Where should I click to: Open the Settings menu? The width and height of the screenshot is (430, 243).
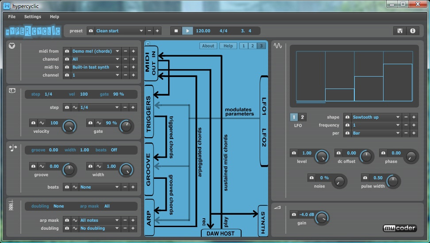click(33, 17)
